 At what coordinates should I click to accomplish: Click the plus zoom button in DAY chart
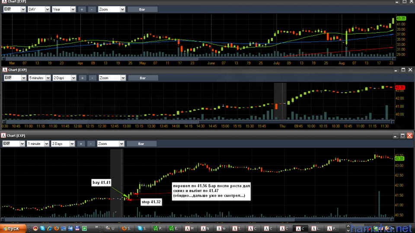coord(82,9)
